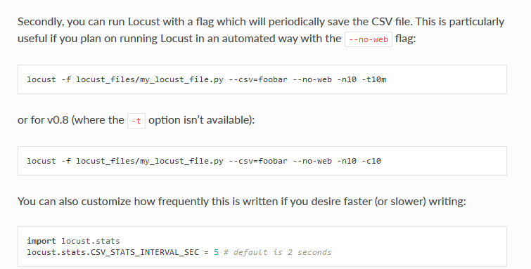
Task: Click the '# default is 2 seconds' comment
Action: [277, 252]
